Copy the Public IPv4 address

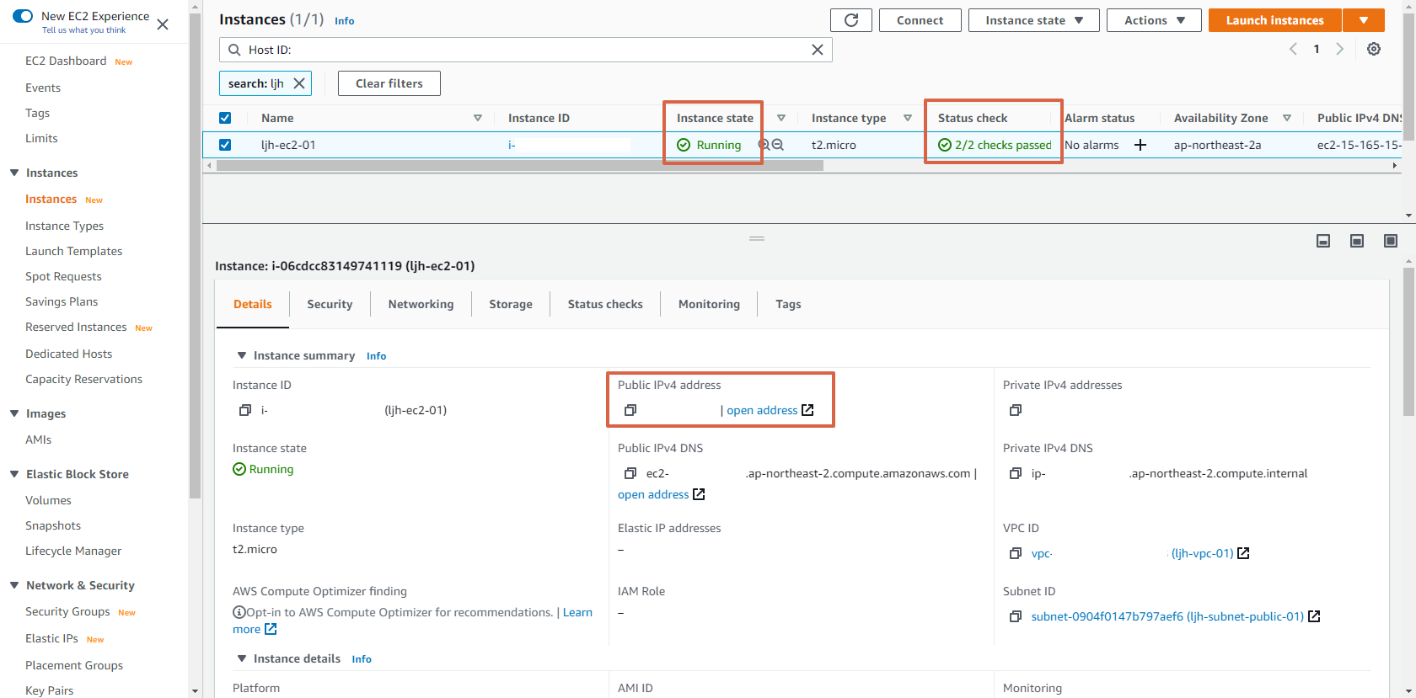tap(630, 410)
